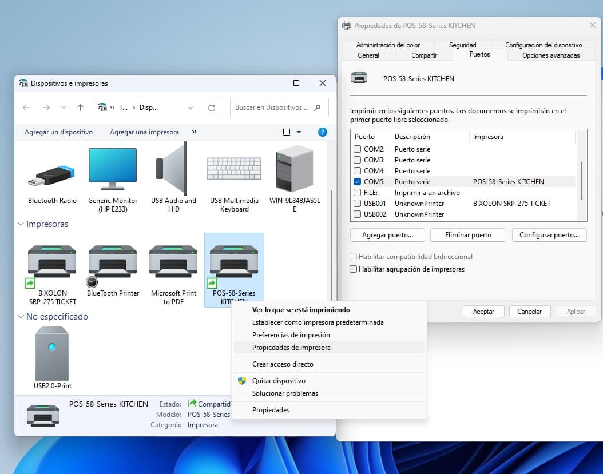
Task: Choose Ver lo que se está imprimiendo
Action: 329,310
